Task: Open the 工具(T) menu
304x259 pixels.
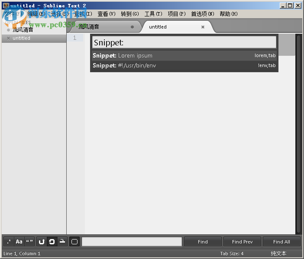Action: tap(153, 14)
